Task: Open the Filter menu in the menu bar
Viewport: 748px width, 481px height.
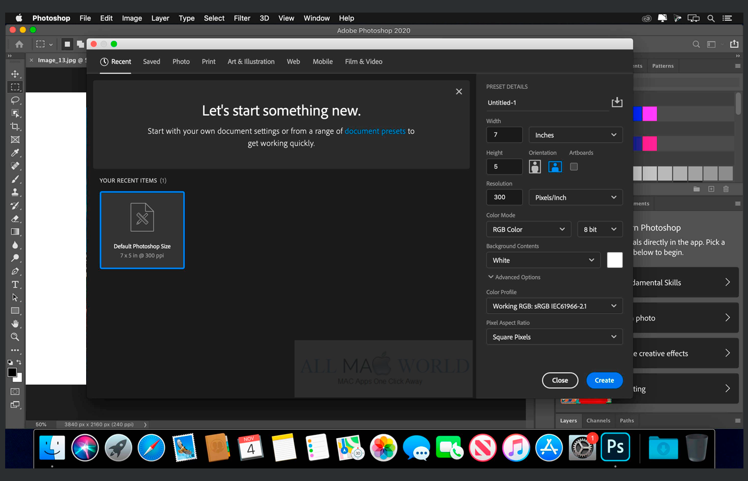Action: [x=242, y=18]
